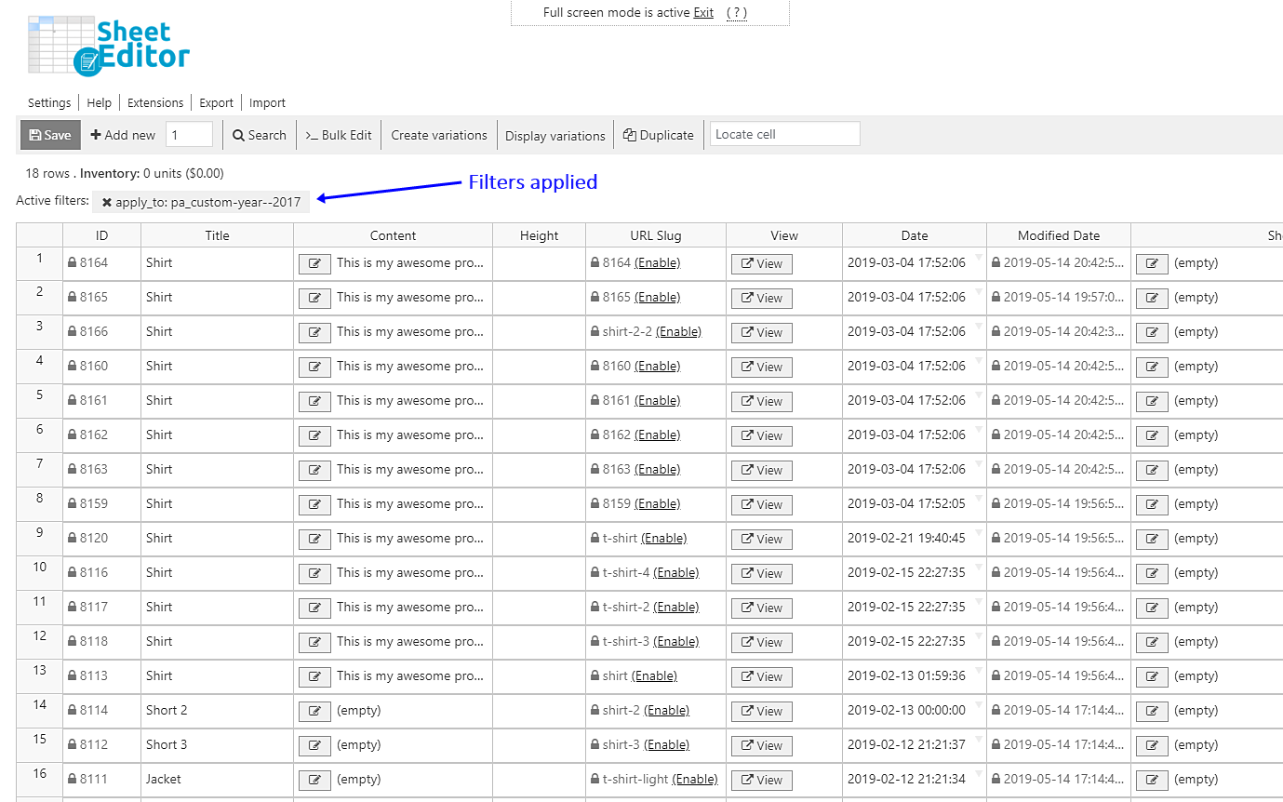This screenshot has width=1283, height=802.
Task: Click the edit icon in last column of row 5
Action: click(x=1152, y=402)
